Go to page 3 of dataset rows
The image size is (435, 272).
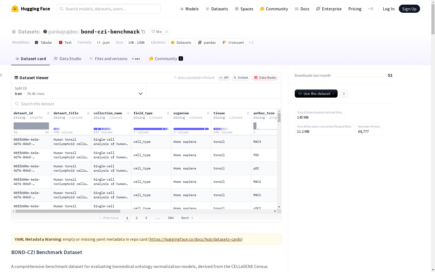click(x=146, y=218)
